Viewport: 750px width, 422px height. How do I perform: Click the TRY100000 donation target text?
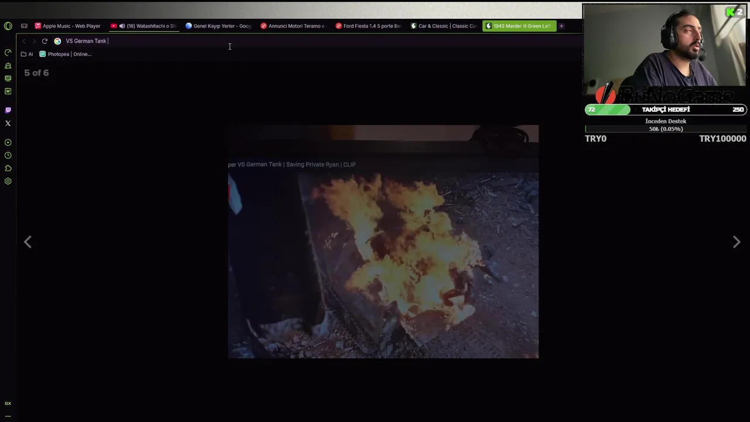pos(722,138)
